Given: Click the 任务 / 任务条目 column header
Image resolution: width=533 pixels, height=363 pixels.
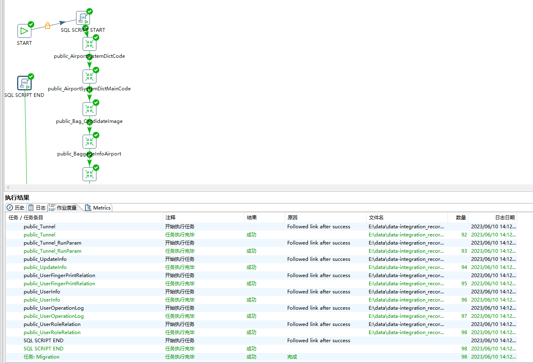Looking at the screenshot, I should 84,218.
